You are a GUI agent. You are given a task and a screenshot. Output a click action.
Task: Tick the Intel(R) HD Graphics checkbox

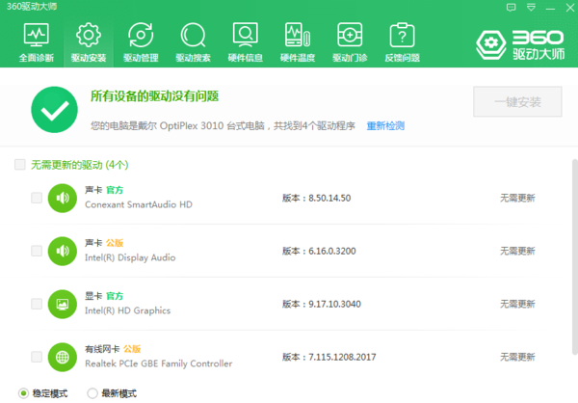[x=37, y=304]
